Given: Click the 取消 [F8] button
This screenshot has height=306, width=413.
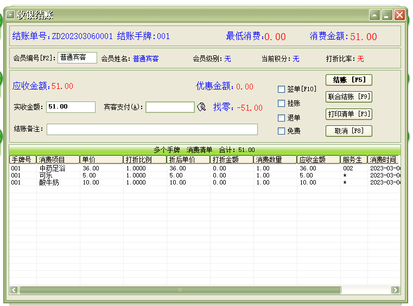Looking at the screenshot, I should click(x=349, y=131).
